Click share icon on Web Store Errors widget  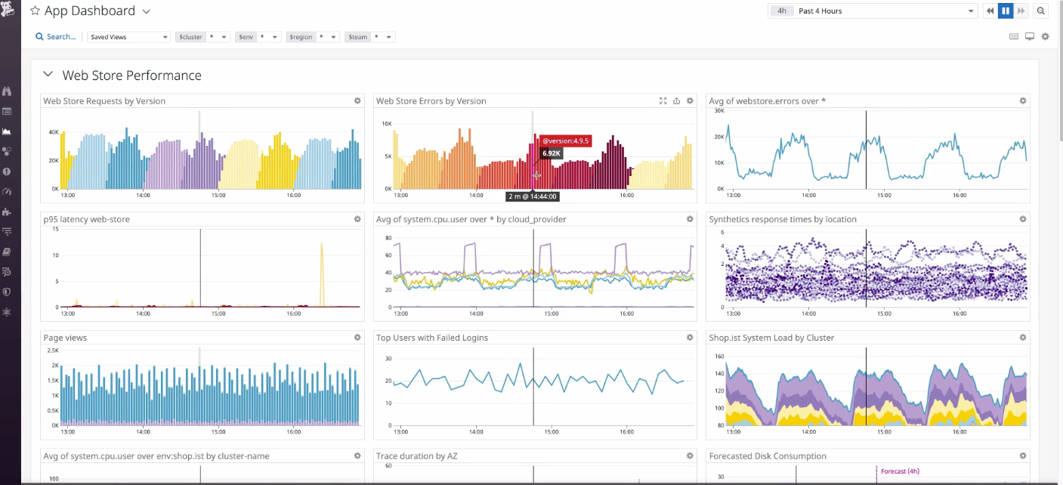coord(676,100)
